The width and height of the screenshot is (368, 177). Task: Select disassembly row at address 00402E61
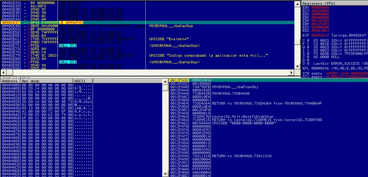pos(148,39)
